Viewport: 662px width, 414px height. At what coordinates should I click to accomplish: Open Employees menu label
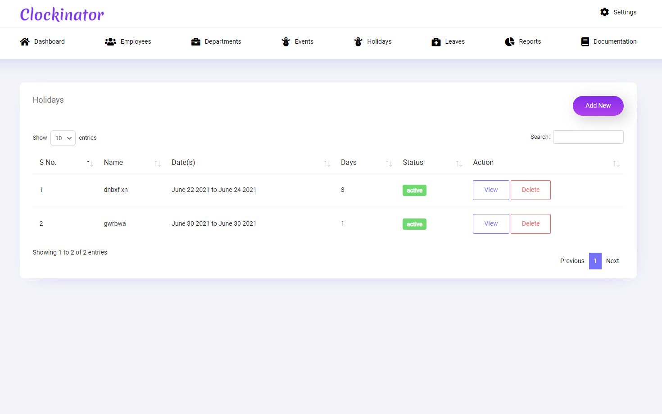click(136, 41)
